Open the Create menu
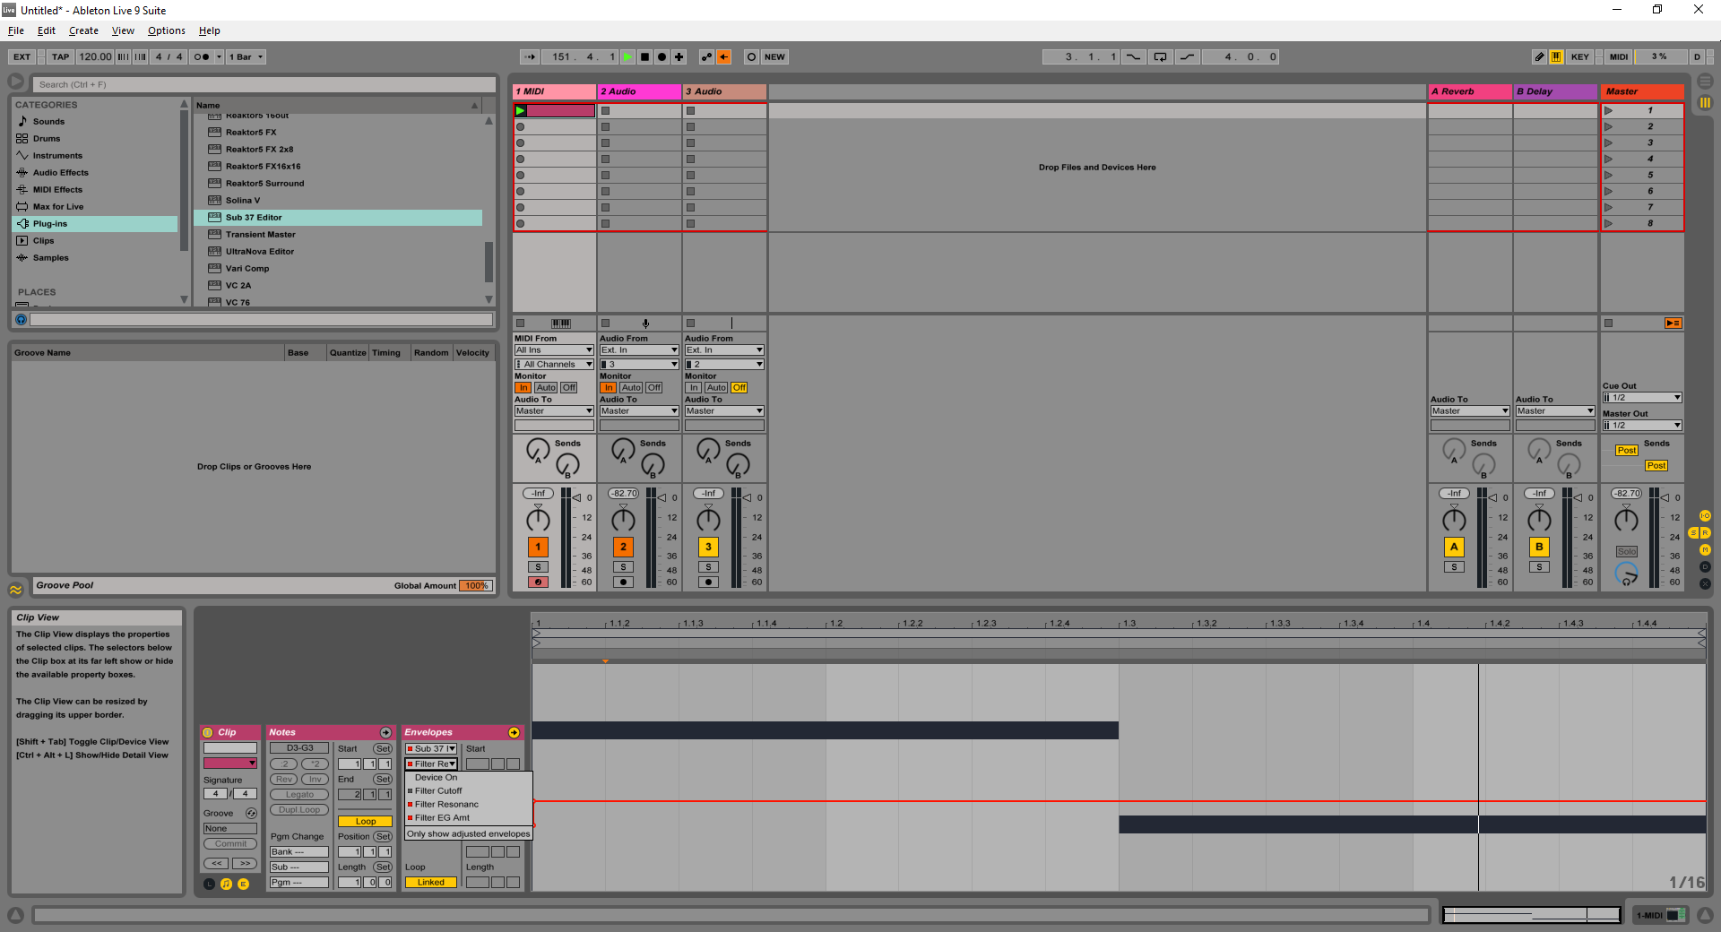 click(x=83, y=30)
